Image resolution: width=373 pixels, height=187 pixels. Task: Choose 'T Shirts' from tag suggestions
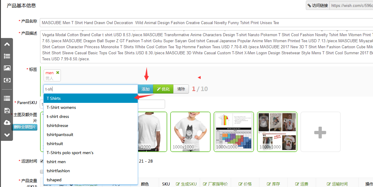tap(91, 98)
